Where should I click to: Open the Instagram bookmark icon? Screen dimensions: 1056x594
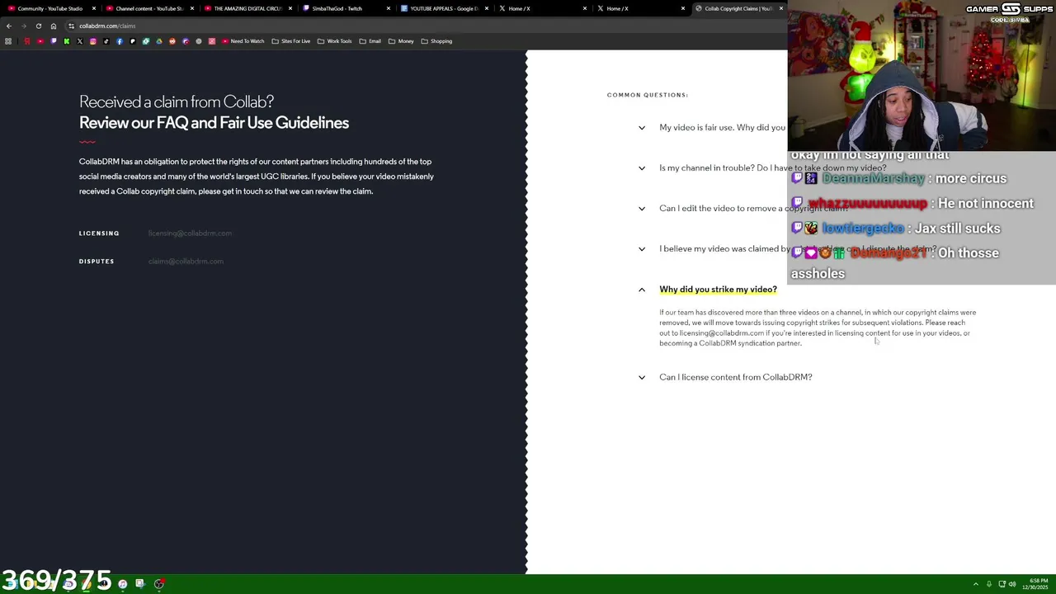coord(93,41)
